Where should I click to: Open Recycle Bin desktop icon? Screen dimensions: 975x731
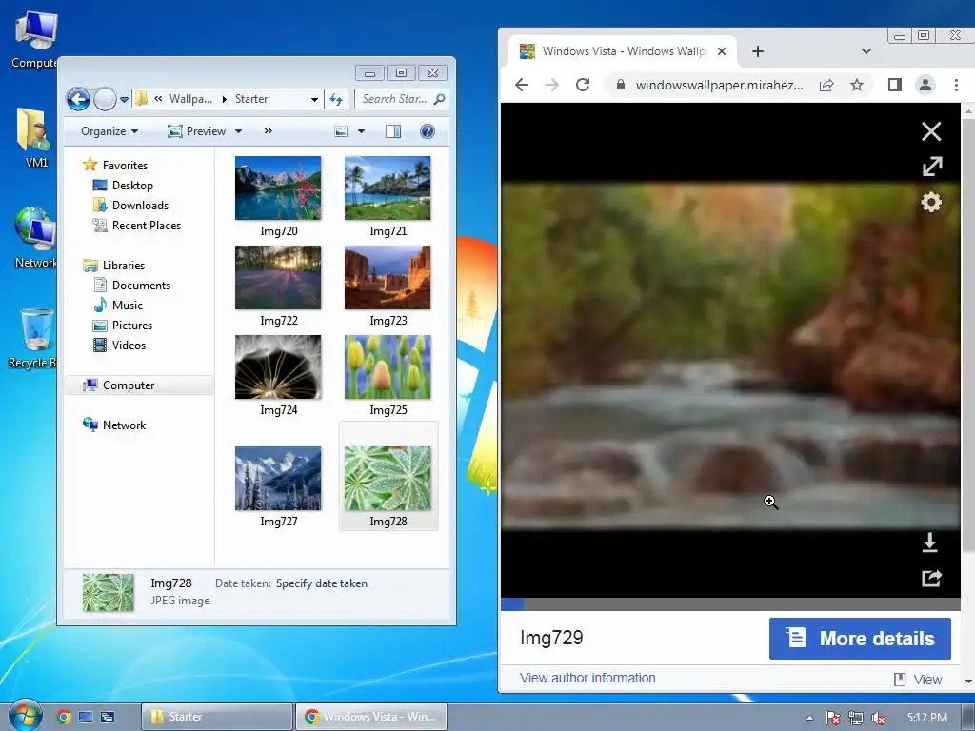point(35,339)
